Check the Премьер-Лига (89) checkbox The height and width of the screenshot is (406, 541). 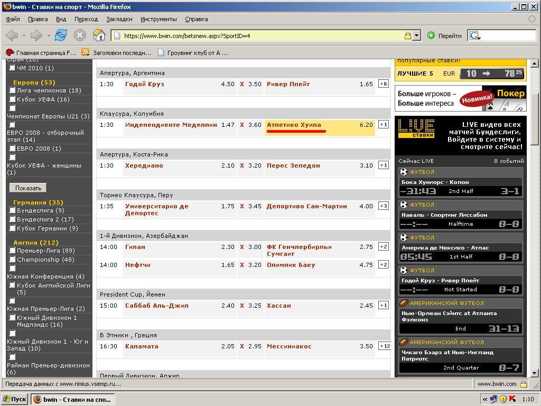click(x=13, y=251)
